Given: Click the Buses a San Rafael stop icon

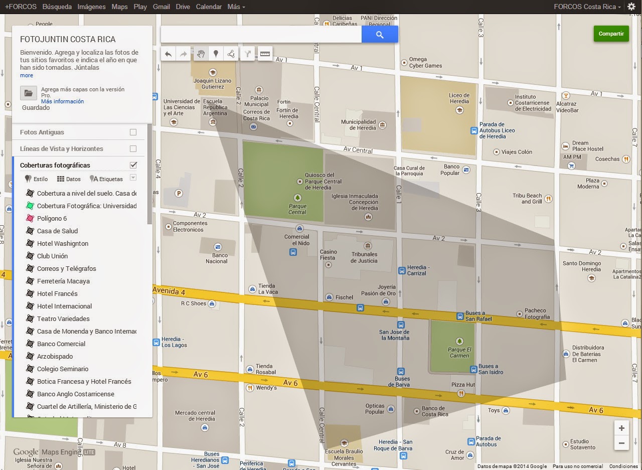Looking at the screenshot, I should pyautogui.click(x=460, y=317).
